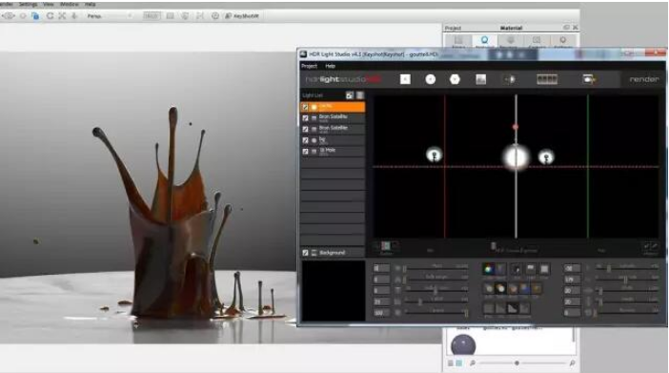Click last icon in the color content row
Image resolution: width=669 pixels, height=373 pixels.
(x=544, y=269)
